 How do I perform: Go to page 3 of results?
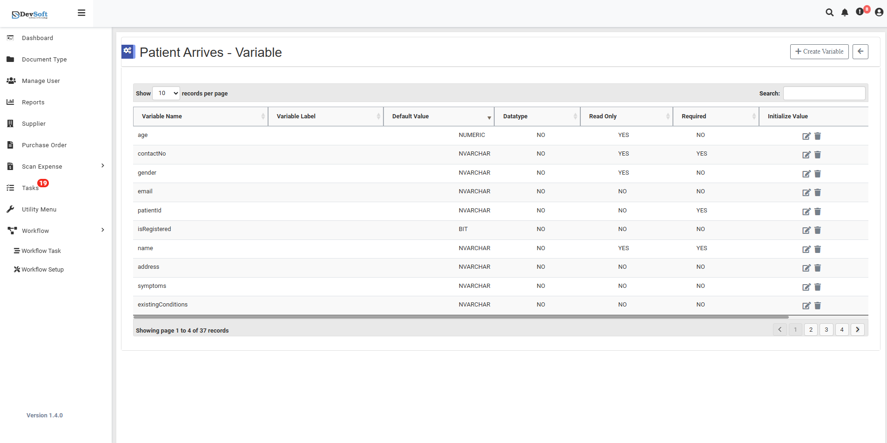point(826,329)
